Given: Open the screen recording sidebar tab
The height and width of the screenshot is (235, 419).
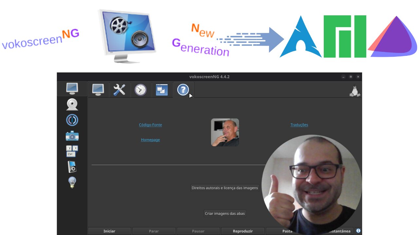Looking at the screenshot, I should coord(72,88).
